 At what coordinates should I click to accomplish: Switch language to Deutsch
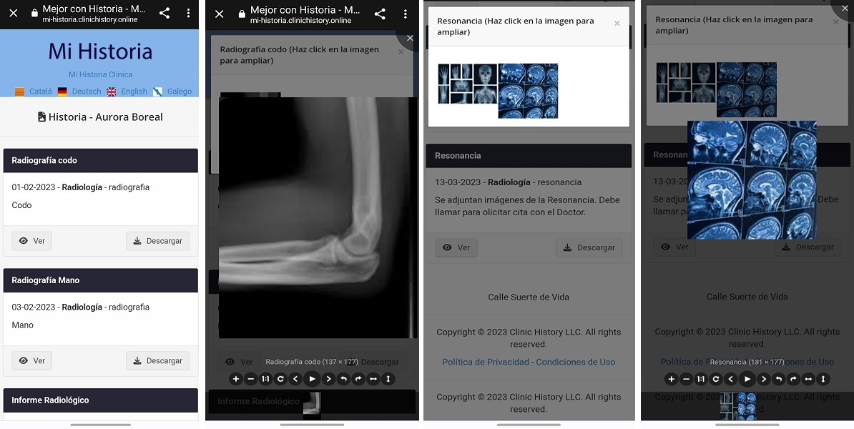click(87, 92)
